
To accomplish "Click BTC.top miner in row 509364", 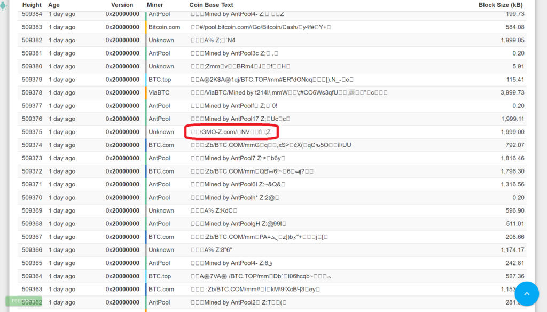I will tap(160, 276).
